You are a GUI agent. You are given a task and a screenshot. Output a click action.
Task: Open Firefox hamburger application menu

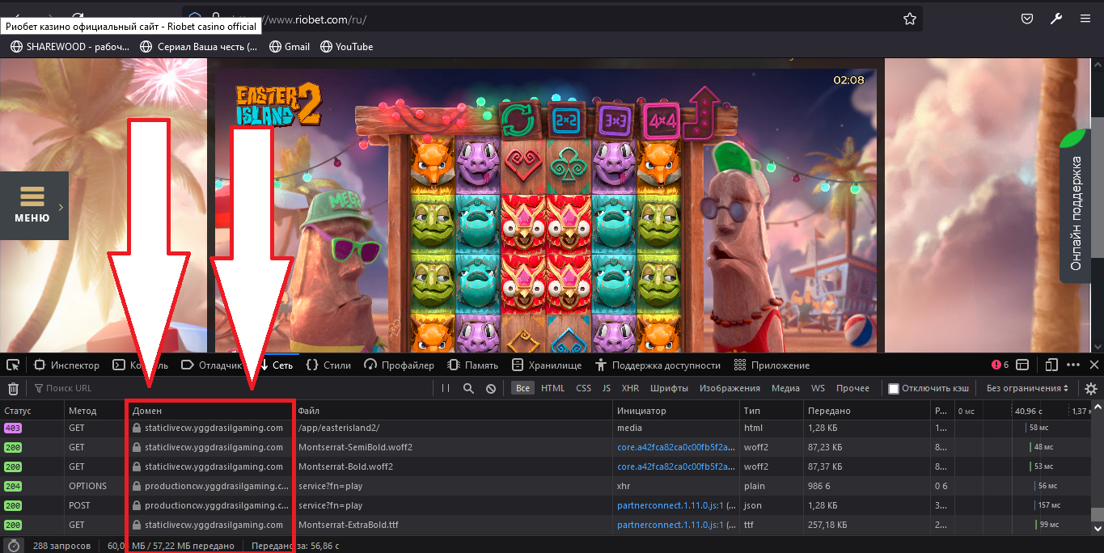(1085, 19)
